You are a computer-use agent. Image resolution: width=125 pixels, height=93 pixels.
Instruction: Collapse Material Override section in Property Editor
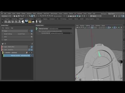pyautogui.click(x=37, y=29)
